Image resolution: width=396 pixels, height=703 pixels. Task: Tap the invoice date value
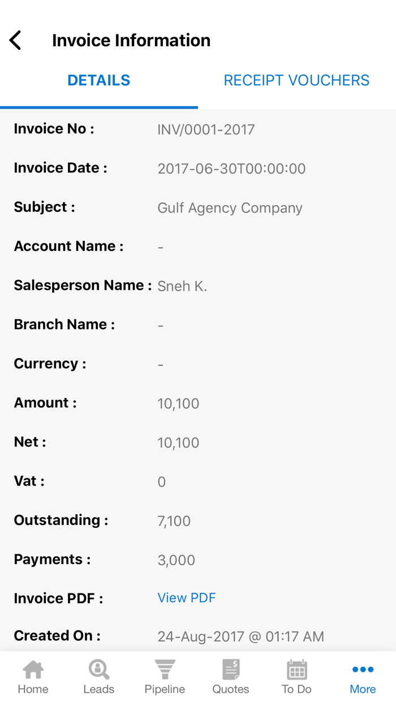[x=231, y=168]
